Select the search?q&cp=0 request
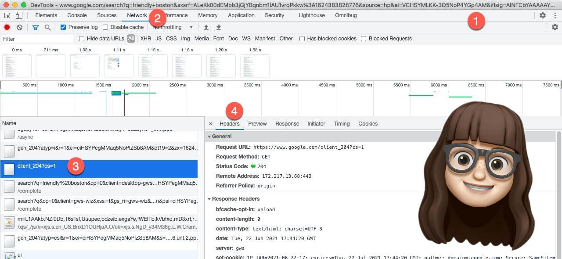Image resolution: width=562 pixels, height=259 pixels. [x=99, y=205]
